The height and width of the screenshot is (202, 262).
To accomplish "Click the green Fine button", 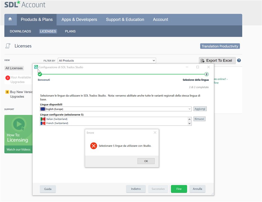I will [179, 189].
